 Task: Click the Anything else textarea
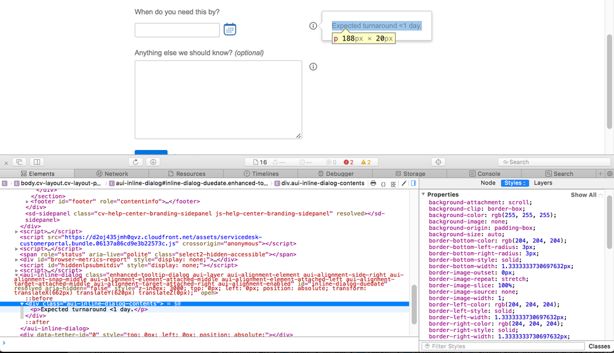[218, 100]
